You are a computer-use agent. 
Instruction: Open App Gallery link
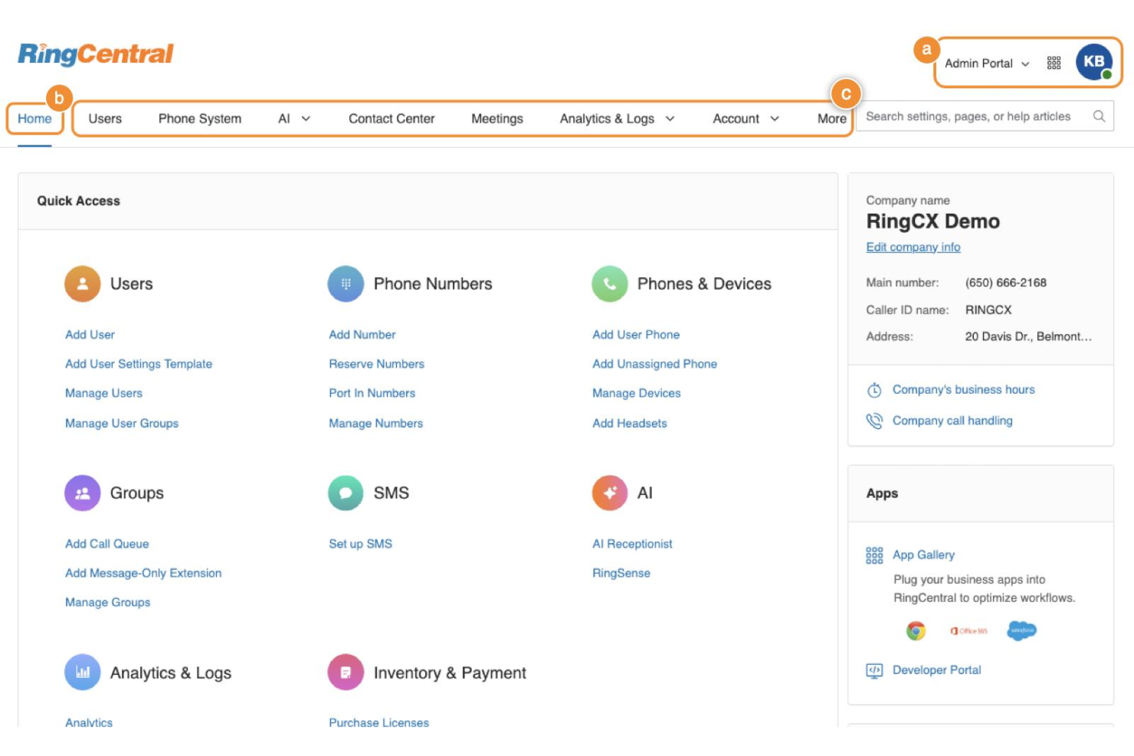tap(923, 555)
